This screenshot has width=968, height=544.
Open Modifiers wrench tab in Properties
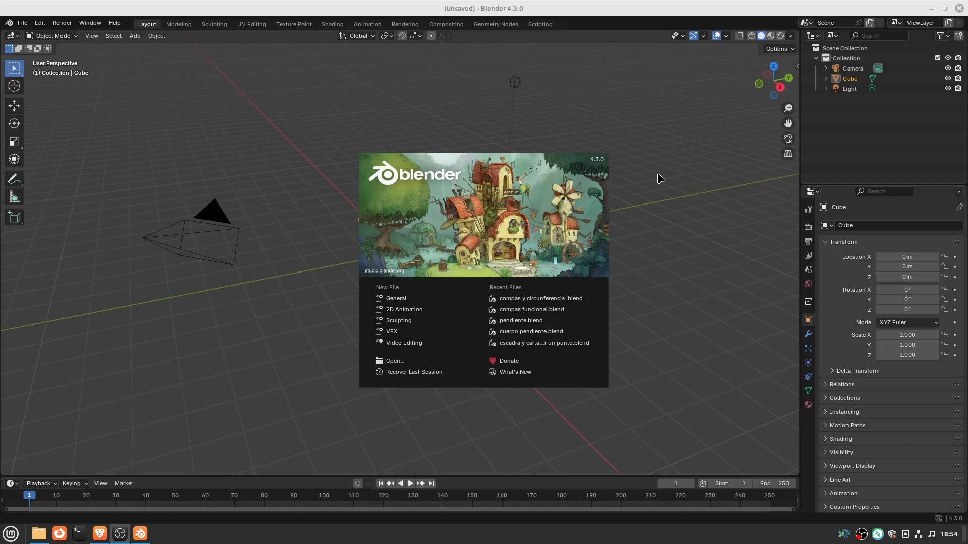pyautogui.click(x=808, y=334)
